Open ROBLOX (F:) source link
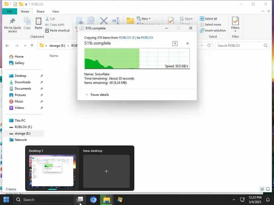This screenshot has width=274, height=205. click(128, 38)
